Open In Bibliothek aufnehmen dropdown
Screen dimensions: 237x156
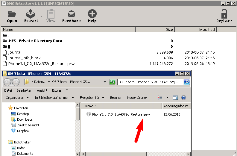[x=54, y=98]
